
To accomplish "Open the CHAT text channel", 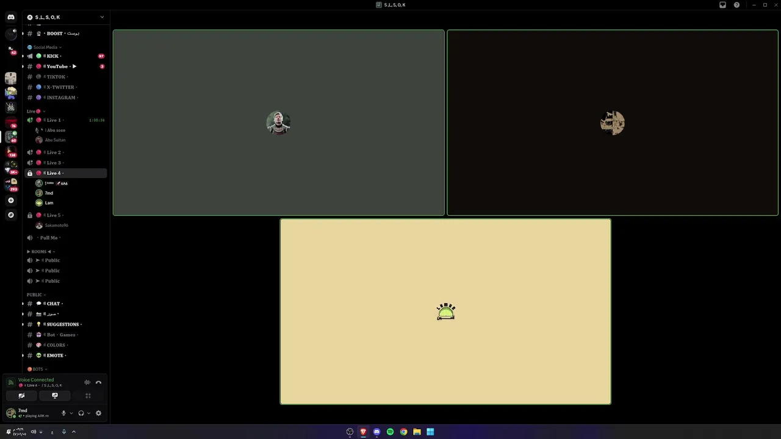I will [66, 304].
